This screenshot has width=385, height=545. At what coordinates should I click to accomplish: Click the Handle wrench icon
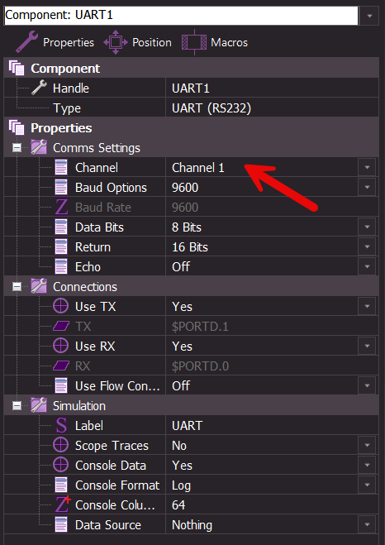coord(39,88)
